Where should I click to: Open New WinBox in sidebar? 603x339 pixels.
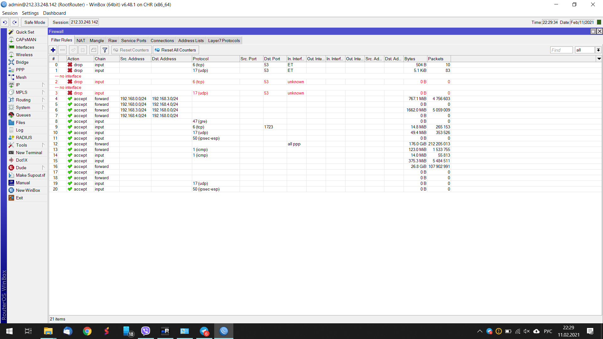(28, 190)
